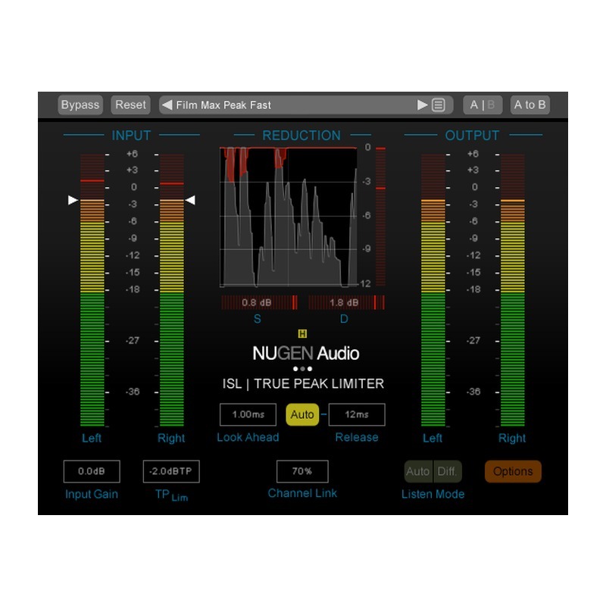
Task: Open the preset list menu icon
Action: click(439, 105)
